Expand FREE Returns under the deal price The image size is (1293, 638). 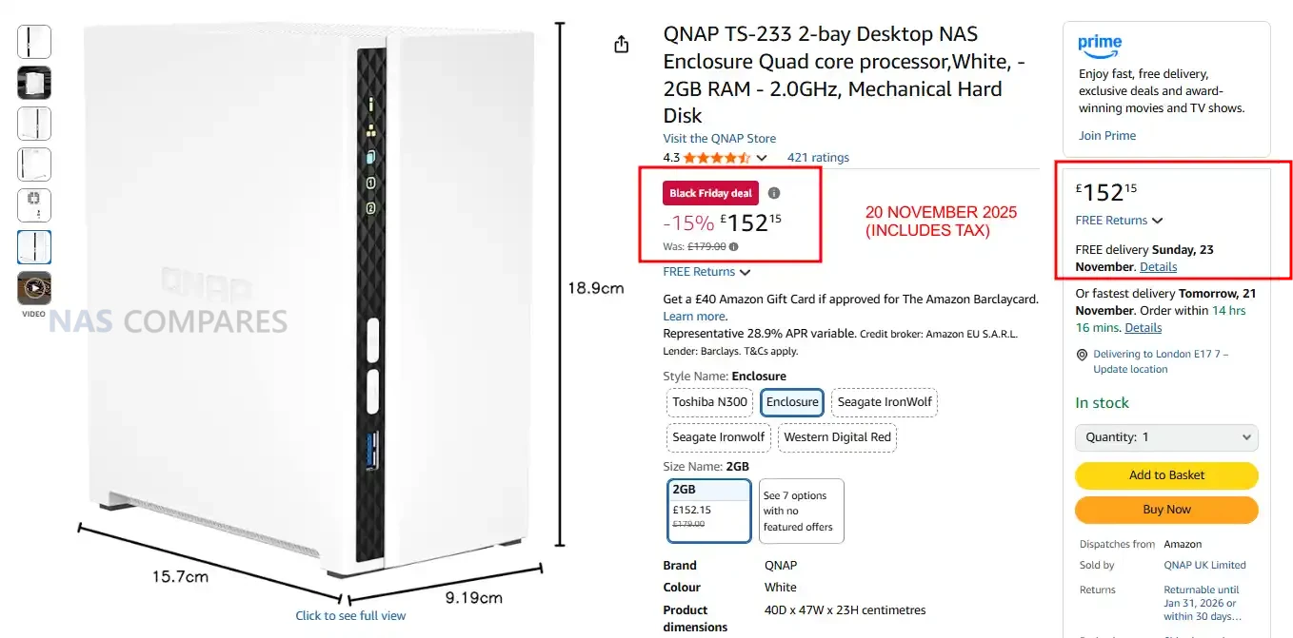pyautogui.click(x=706, y=272)
